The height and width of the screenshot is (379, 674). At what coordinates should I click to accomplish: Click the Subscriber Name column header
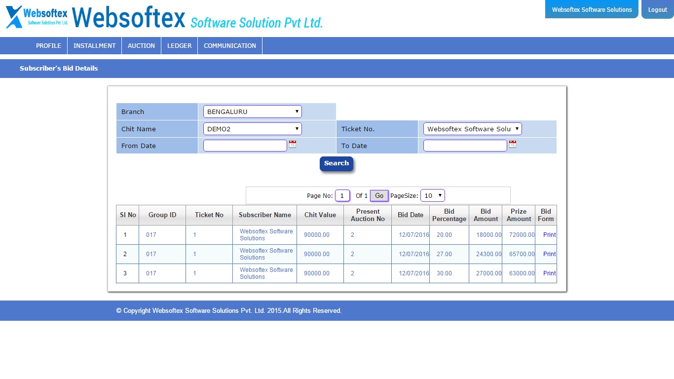[x=265, y=215]
